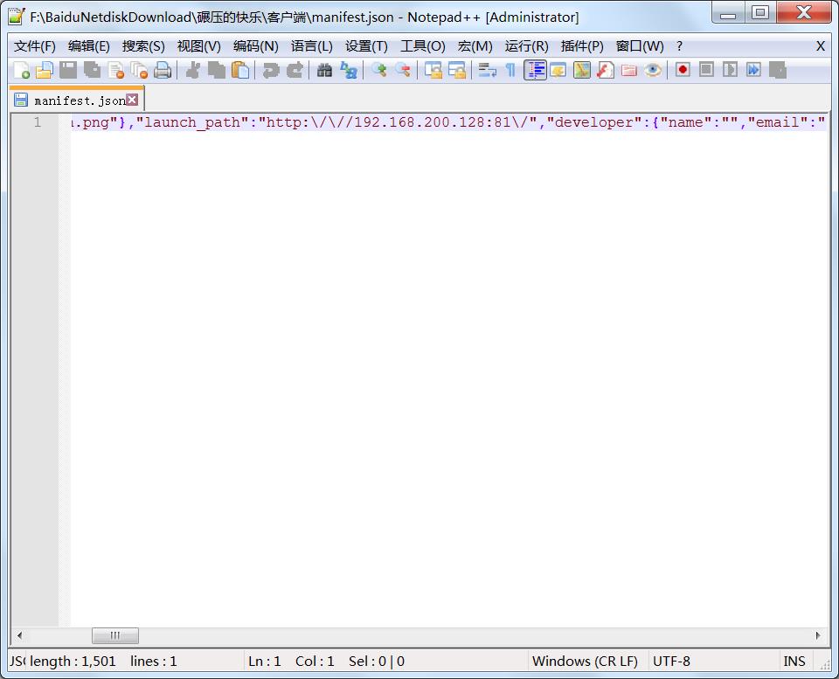This screenshot has width=839, height=679.
Task: Show the Document Map panel icon
Action: [582, 70]
